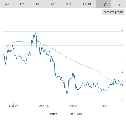Switch to the 8h time range

pos(22,4)
